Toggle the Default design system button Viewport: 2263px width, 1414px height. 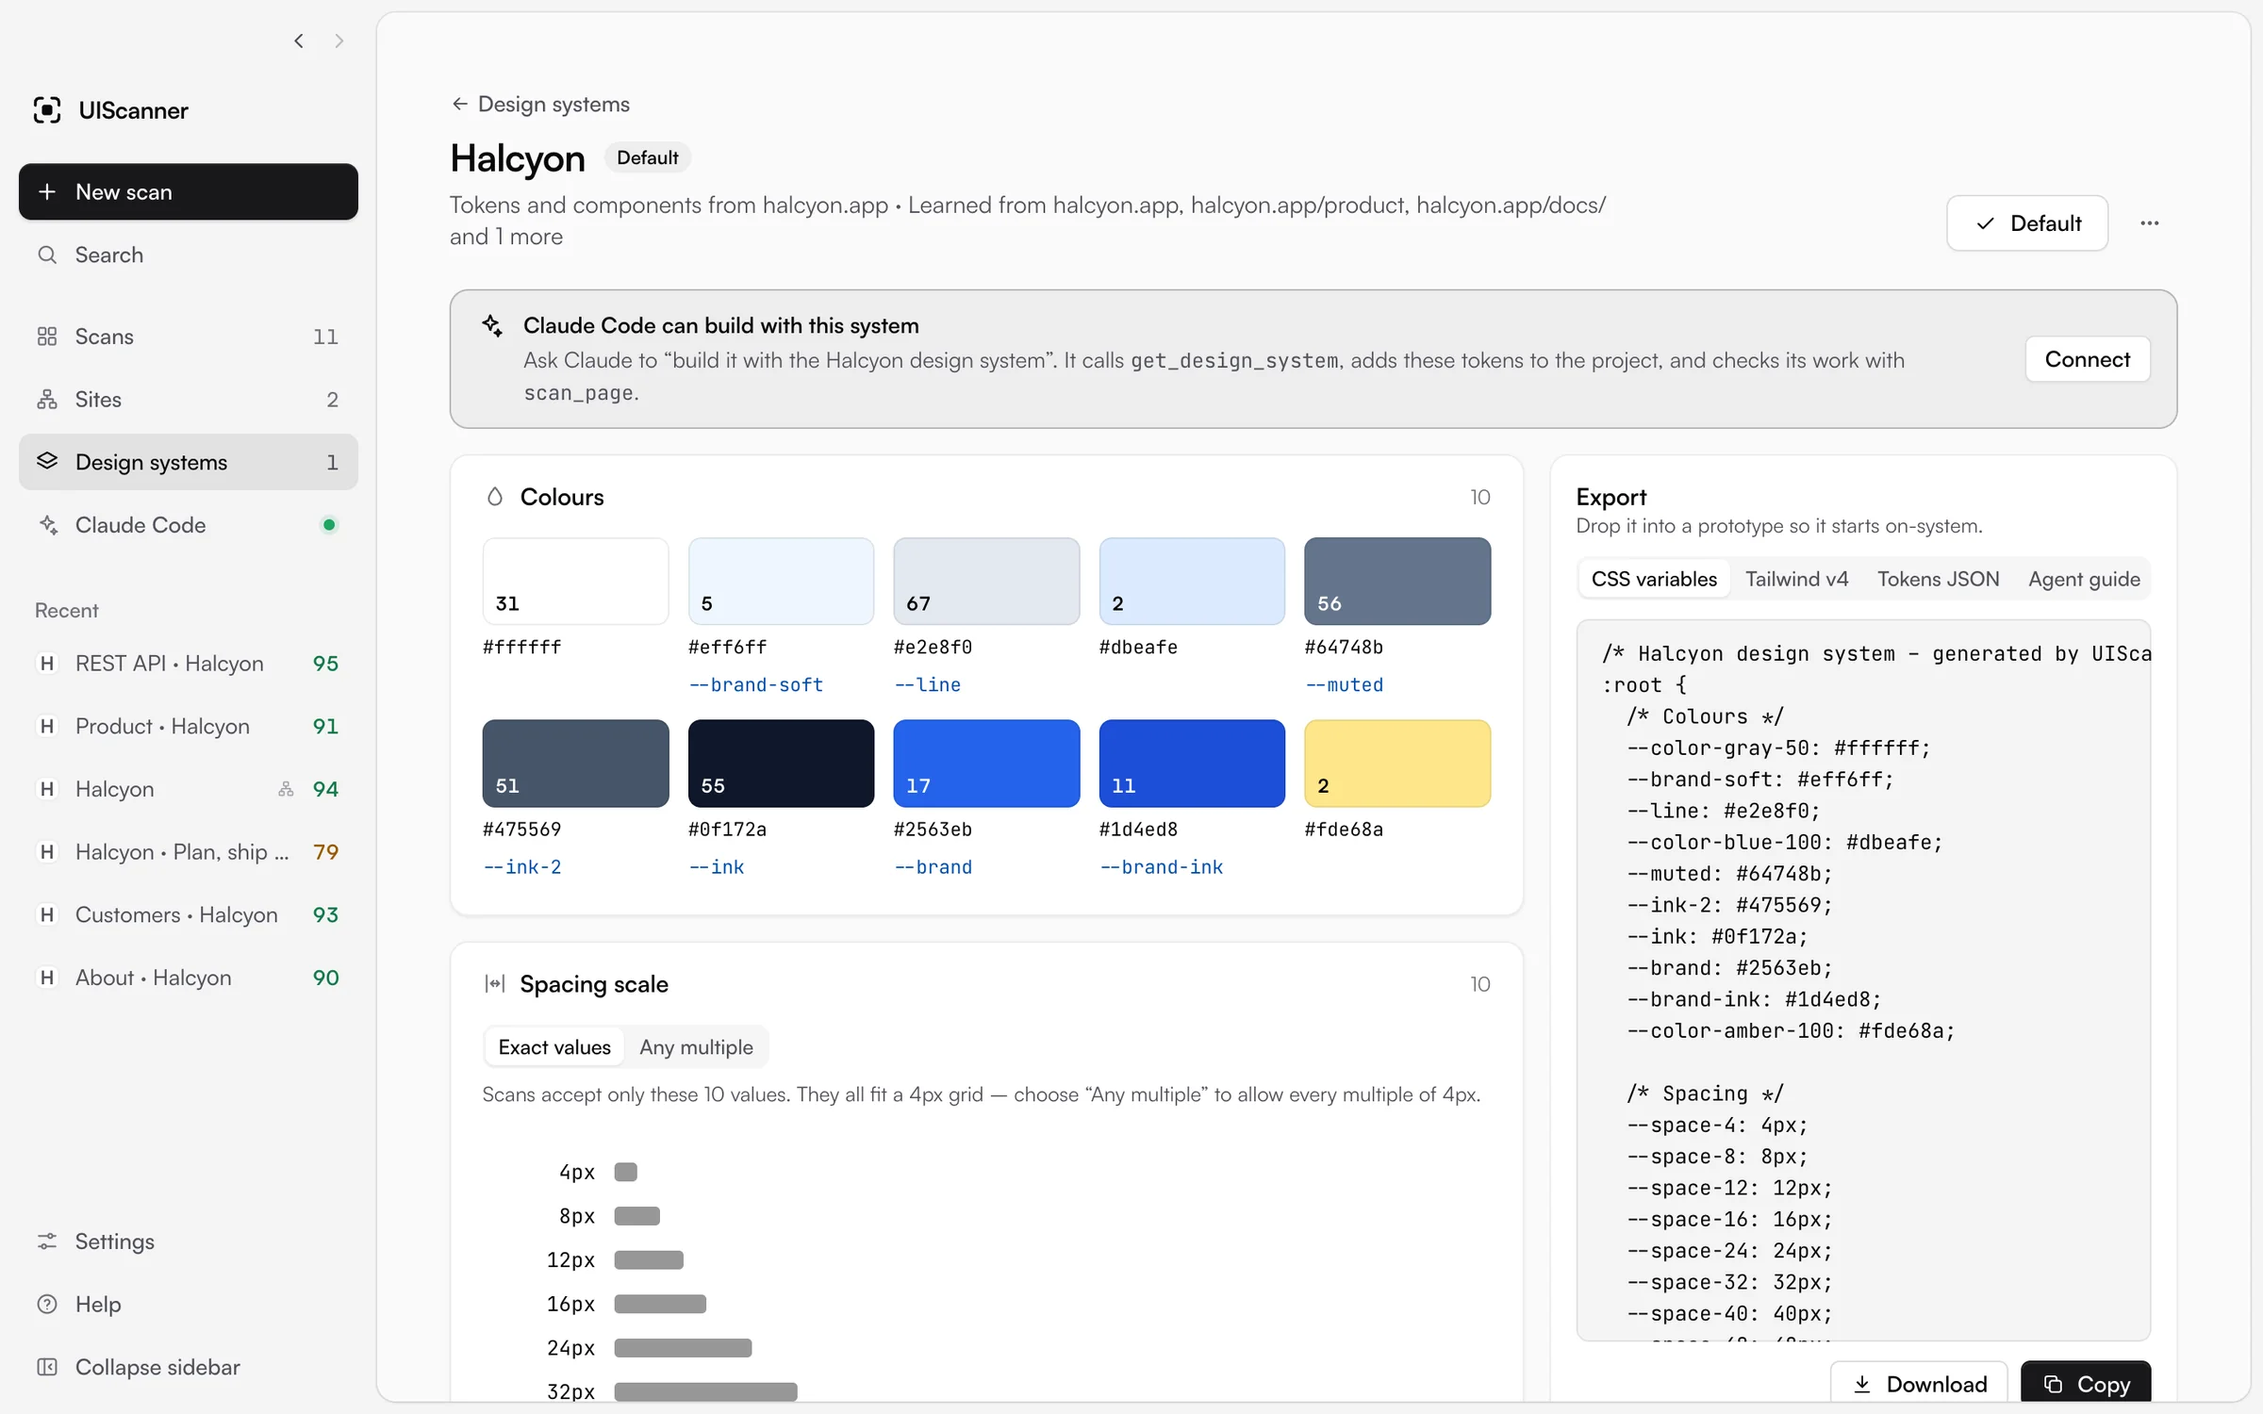[x=2027, y=223]
